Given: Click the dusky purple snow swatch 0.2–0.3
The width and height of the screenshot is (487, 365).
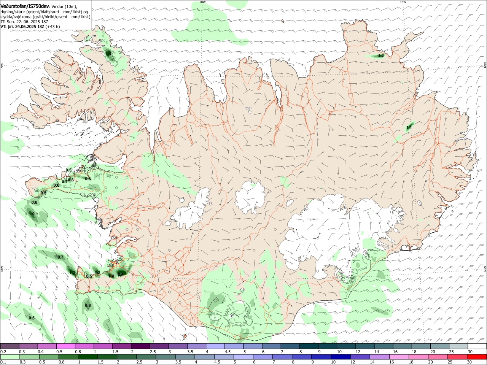Looking at the screenshot, I should (x=10, y=346).
